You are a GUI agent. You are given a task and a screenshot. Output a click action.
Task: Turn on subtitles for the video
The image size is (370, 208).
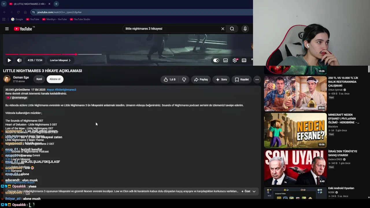225,60
